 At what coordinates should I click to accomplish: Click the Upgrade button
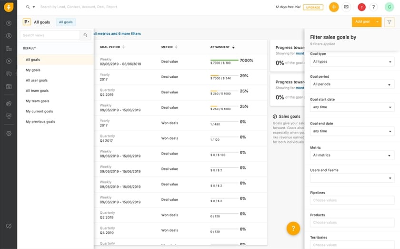[x=313, y=7]
